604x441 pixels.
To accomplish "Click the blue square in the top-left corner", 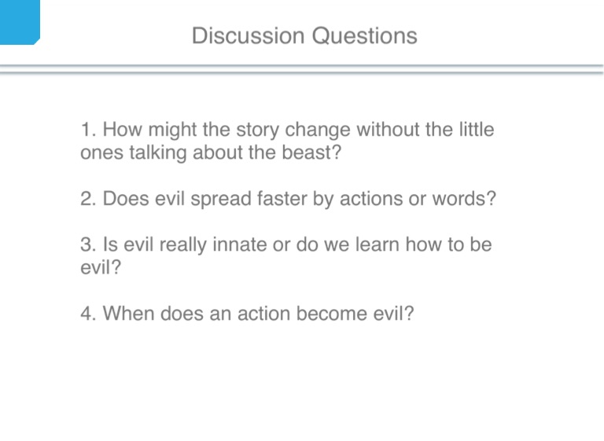I will [19, 21].
